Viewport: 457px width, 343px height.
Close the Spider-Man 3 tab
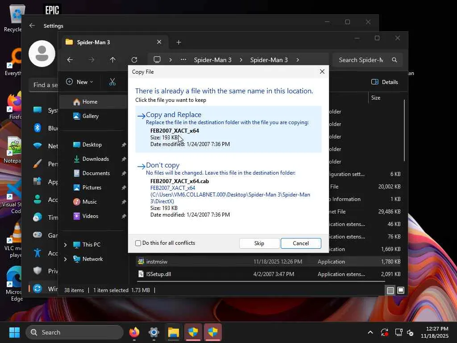pos(159,42)
